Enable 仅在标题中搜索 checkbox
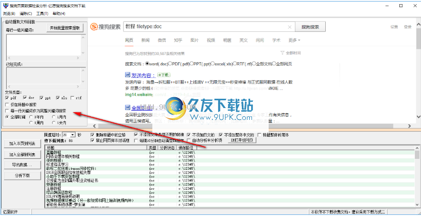The width and height of the screenshot is (421, 217). [x=7, y=104]
